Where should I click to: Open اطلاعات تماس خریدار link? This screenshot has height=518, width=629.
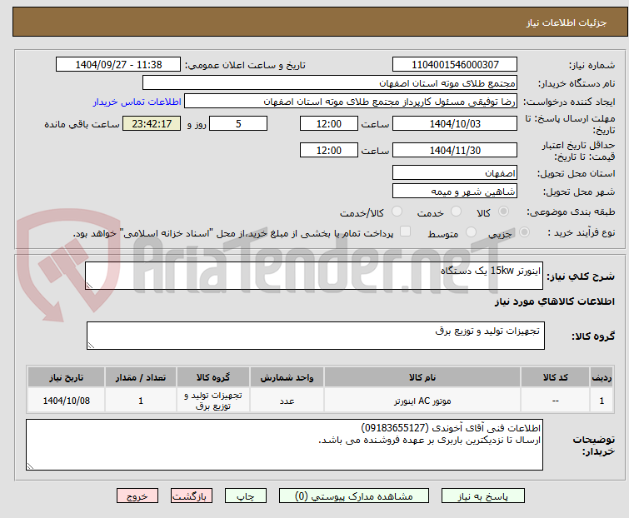pos(137,102)
